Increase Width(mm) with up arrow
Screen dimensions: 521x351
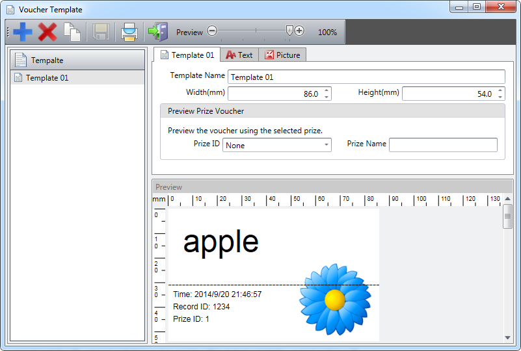[x=327, y=90]
